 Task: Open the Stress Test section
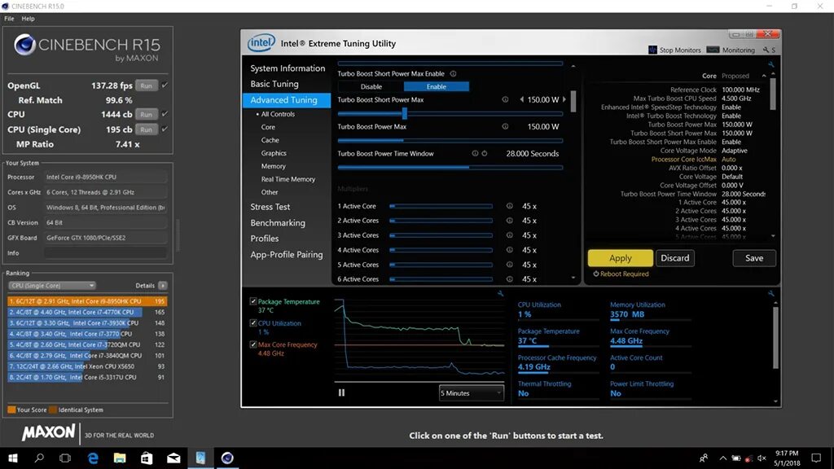click(270, 207)
